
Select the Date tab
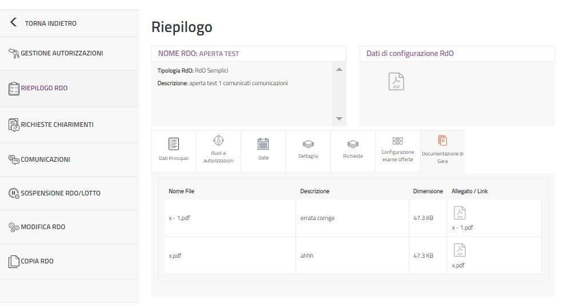point(263,151)
